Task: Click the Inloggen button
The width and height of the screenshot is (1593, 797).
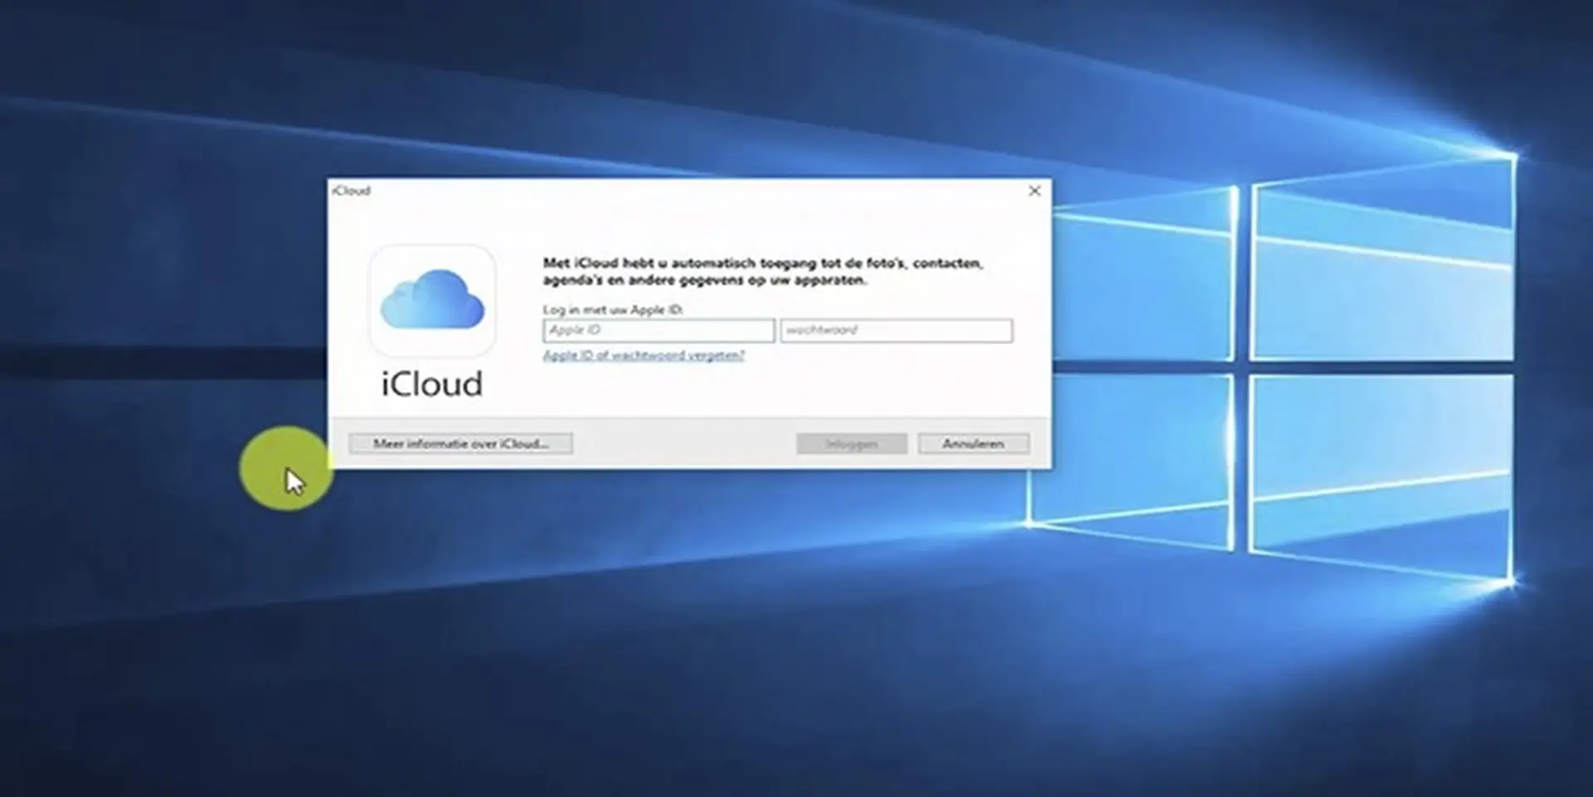Action: (x=851, y=444)
